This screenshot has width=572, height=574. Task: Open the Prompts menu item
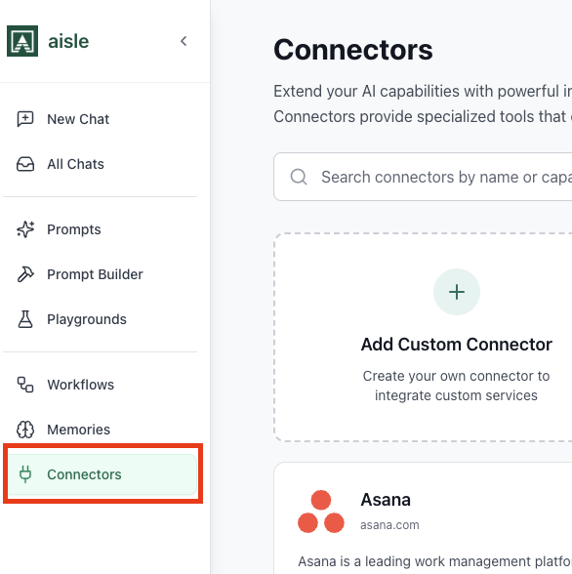click(x=100, y=229)
